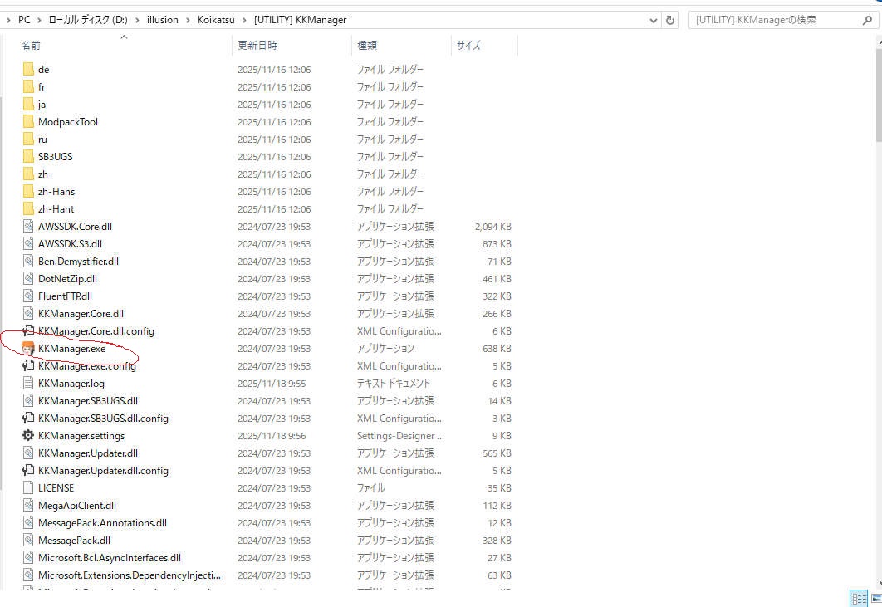Click the KKManager.settings gear icon
Viewport: 882px width, 607px height.
(x=28, y=436)
